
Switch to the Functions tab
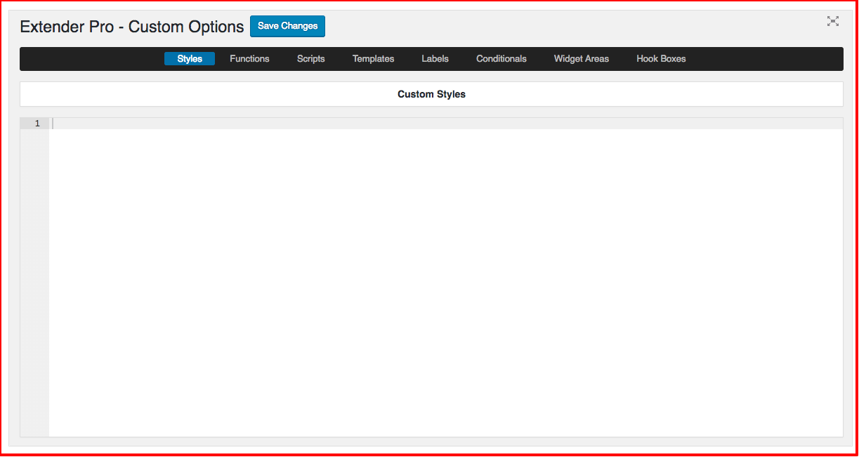[x=249, y=59]
